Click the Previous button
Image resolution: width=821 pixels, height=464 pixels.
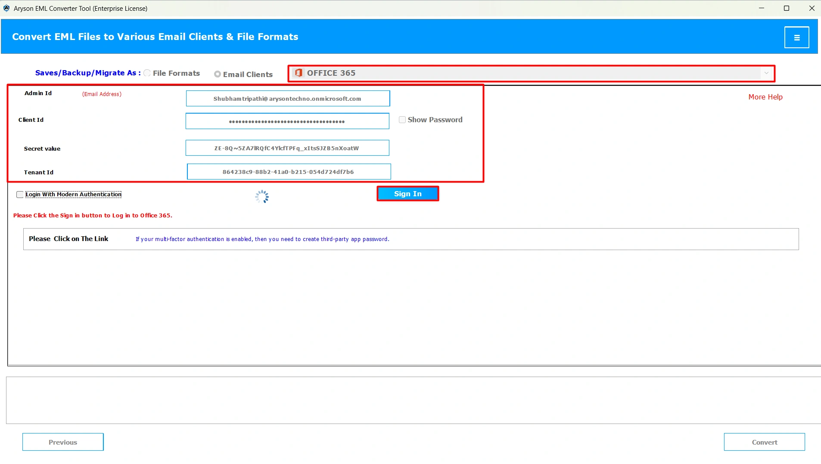point(63,442)
